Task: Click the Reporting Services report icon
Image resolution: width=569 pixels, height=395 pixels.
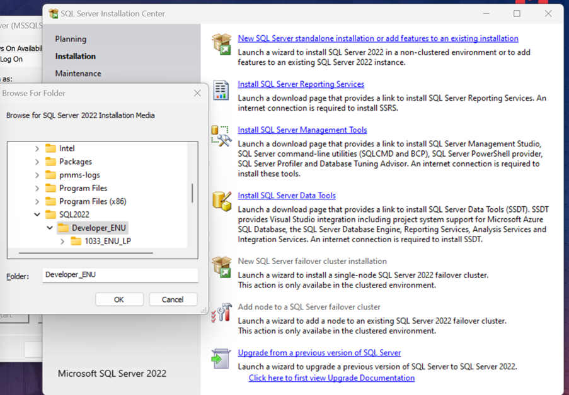Action: (221, 89)
